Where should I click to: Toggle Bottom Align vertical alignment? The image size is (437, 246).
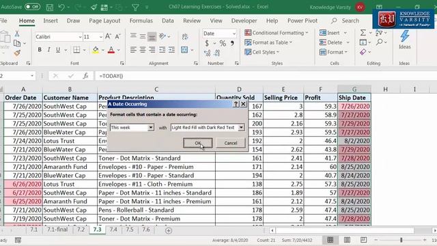pos(152,36)
